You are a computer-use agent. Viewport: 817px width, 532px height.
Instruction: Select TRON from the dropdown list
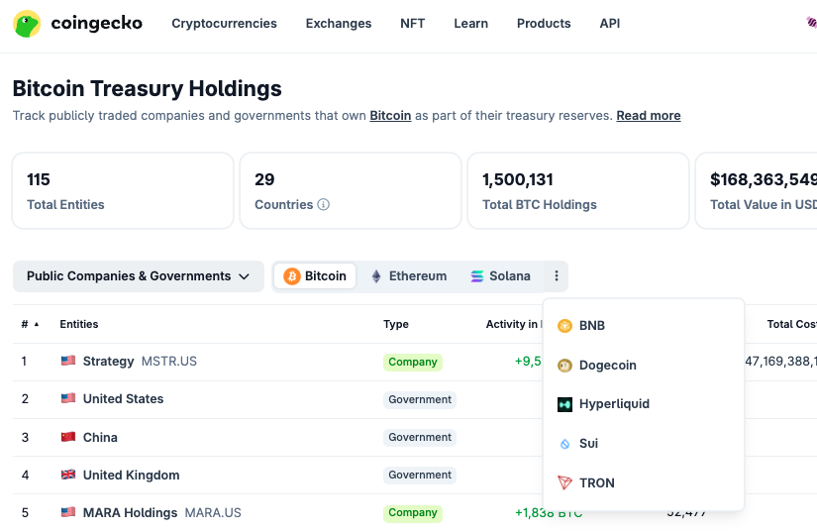644,483
